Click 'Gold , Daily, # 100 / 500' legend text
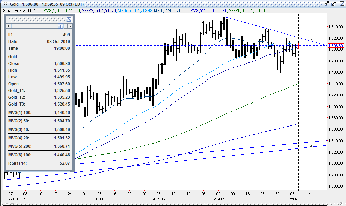 click(x=22, y=10)
